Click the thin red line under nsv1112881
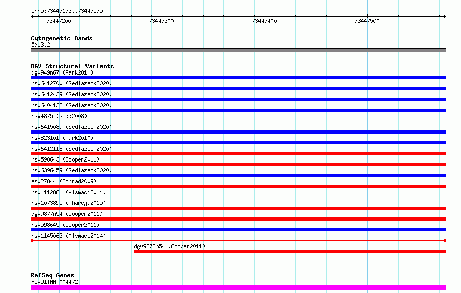This screenshot has width=461, height=293. pyautogui.click(x=238, y=197)
